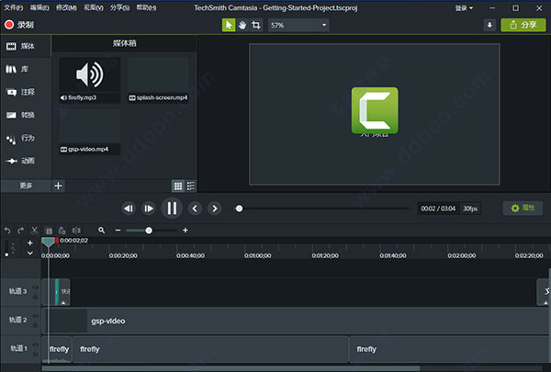Choose the Crop tool
Screen dimensions: 551x372
coord(256,25)
